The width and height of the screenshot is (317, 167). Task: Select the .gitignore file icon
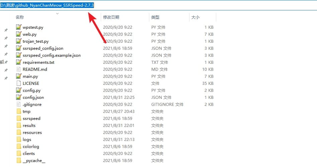(x=19, y=105)
